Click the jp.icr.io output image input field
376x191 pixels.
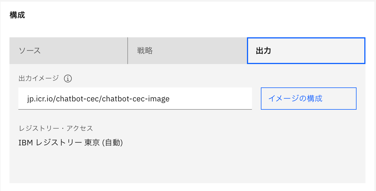[x=135, y=99]
